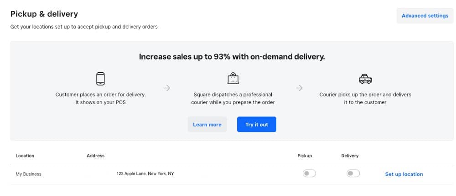Click the blue Try it out button
456x196 pixels.
(x=256, y=125)
